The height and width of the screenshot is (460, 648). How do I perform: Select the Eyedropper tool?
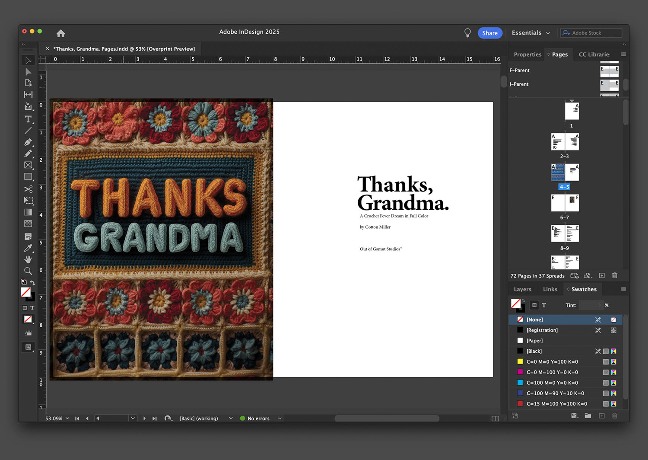point(28,248)
